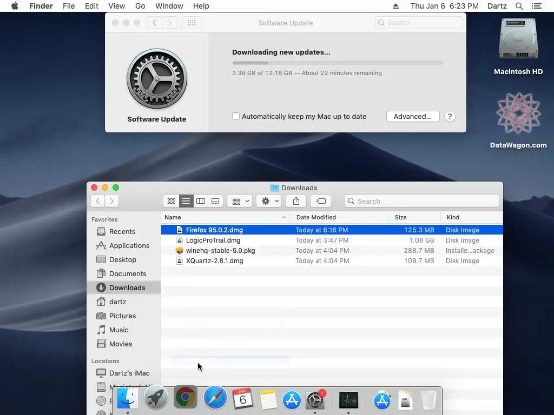Image resolution: width=554 pixels, height=415 pixels.
Task: Open Spotlight search in menu bar
Action: pos(519,6)
